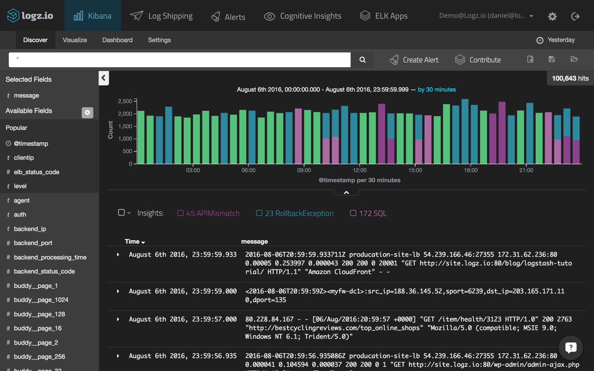
Task: Click the Log Shipping paper plane icon
Action: pos(137,16)
